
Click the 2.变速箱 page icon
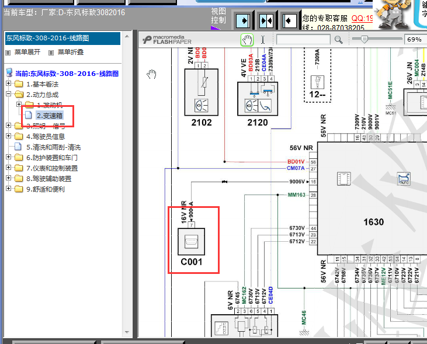pos(29,115)
